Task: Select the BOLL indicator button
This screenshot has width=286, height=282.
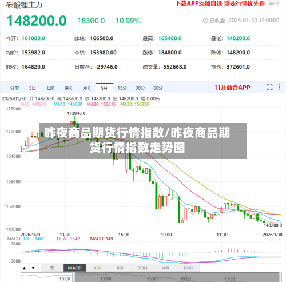Action: pyautogui.click(x=143, y=268)
